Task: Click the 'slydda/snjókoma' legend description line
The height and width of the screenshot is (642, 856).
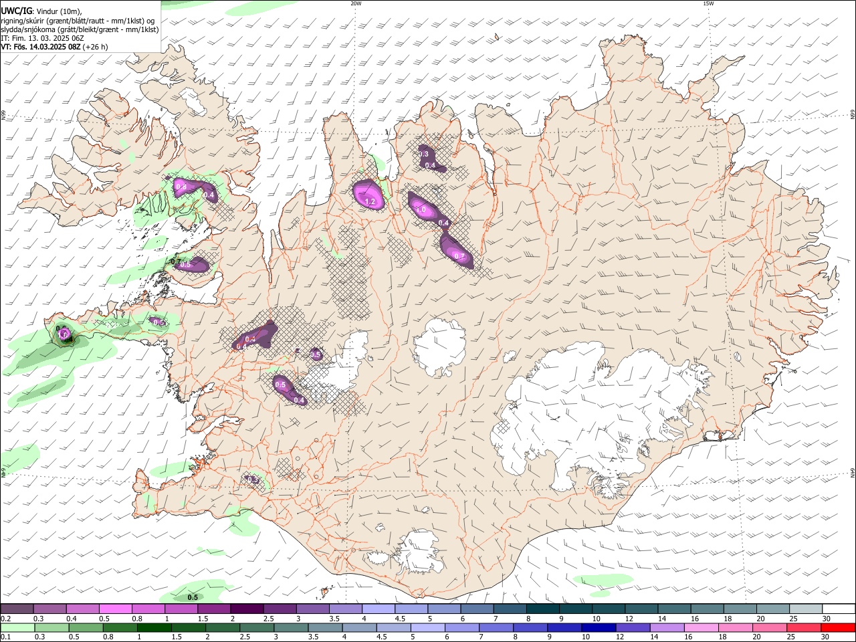Action: click(x=80, y=29)
